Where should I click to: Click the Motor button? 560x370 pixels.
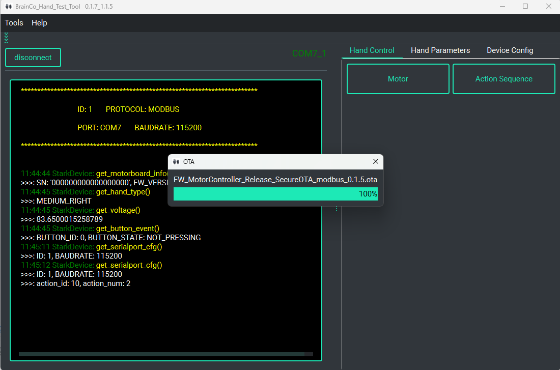(398, 79)
